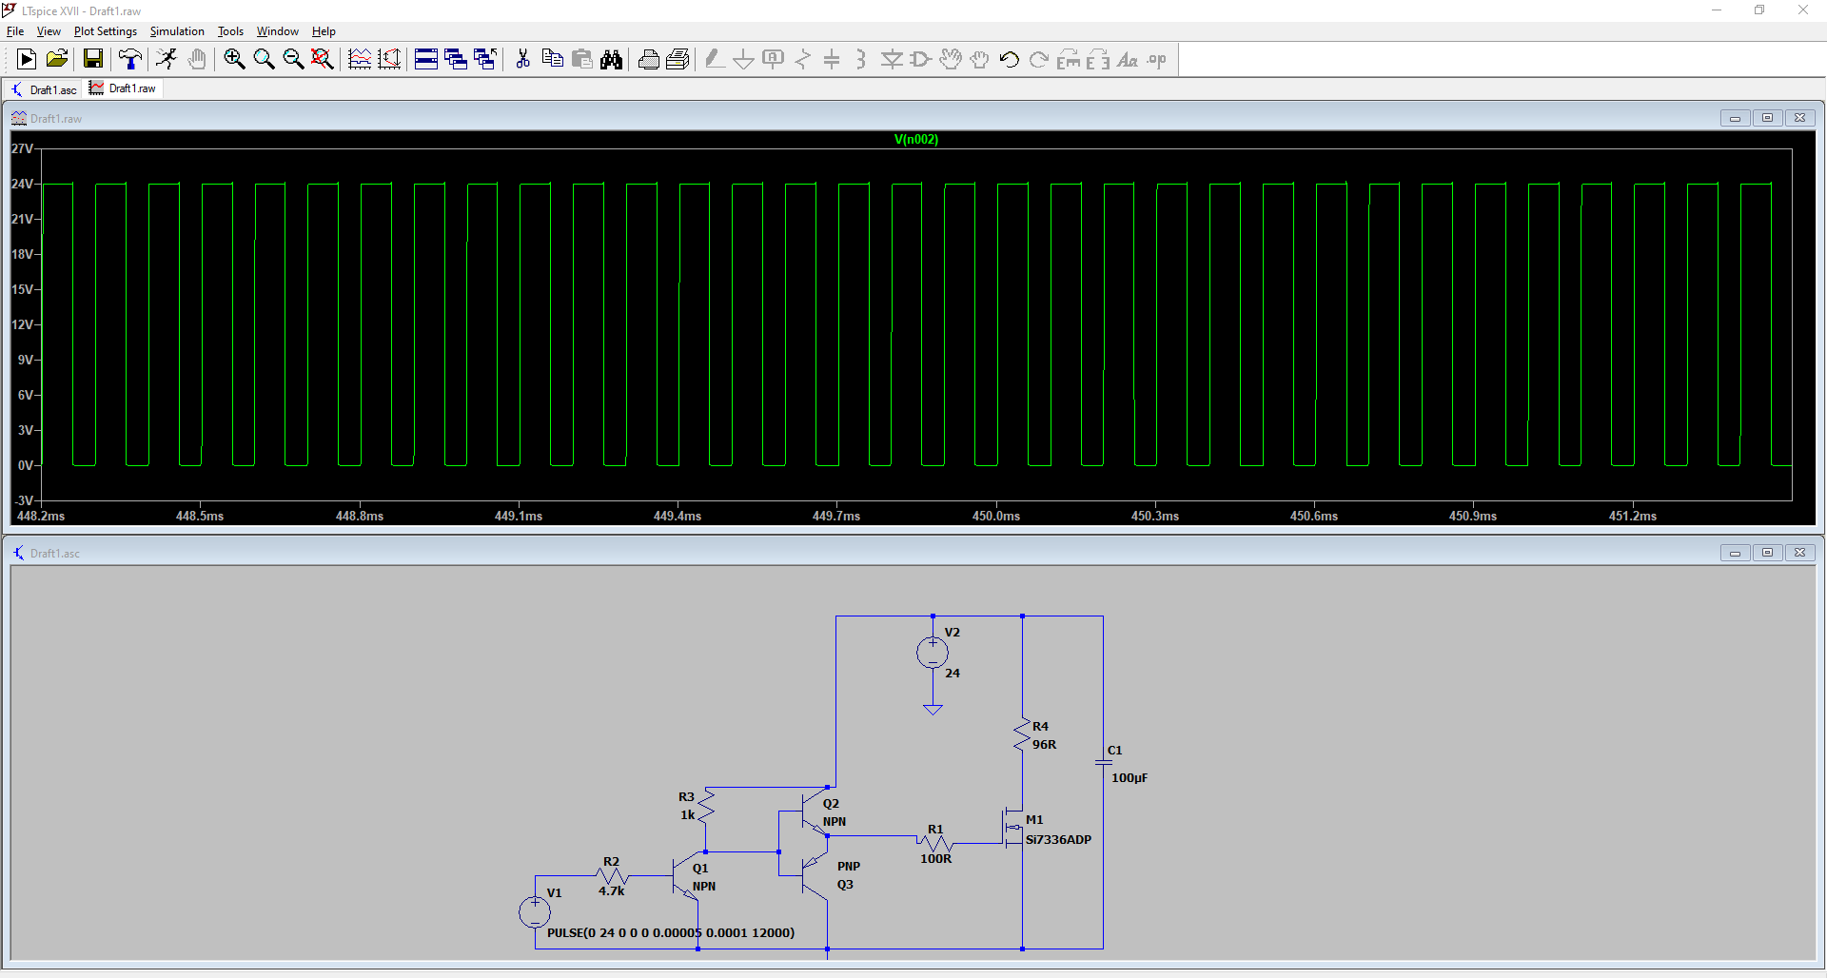The width and height of the screenshot is (1827, 978).
Task: Open the Simulation menu
Action: (177, 31)
